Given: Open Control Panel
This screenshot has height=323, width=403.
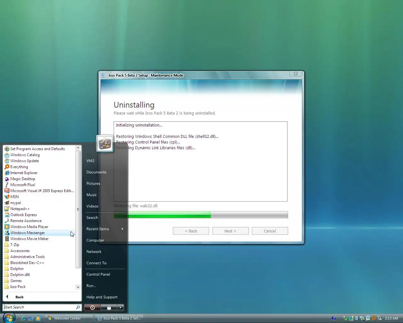Looking at the screenshot, I should [105, 274].
